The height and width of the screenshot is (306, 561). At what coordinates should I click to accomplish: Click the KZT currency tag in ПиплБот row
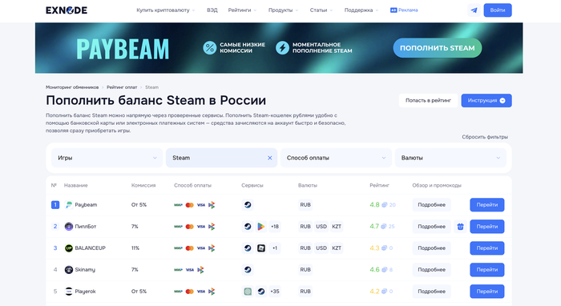pos(337,226)
